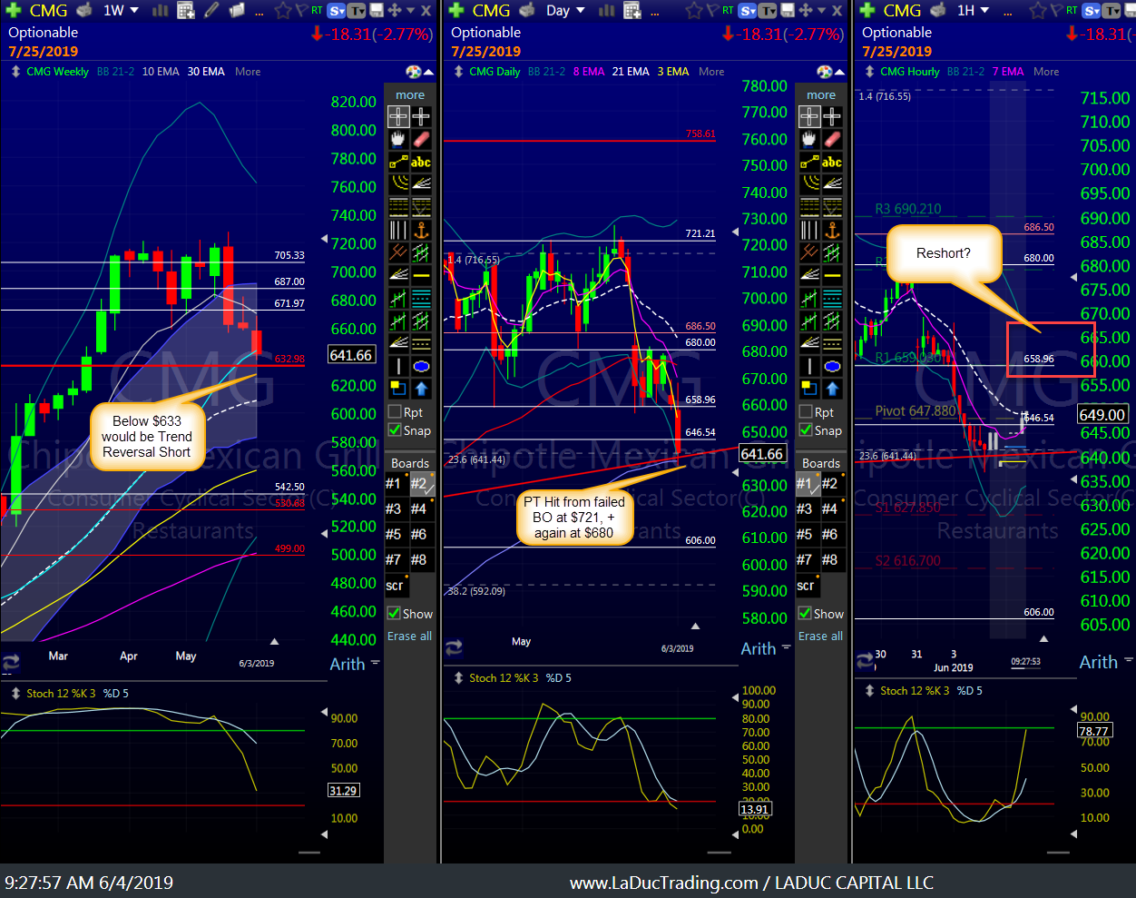The image size is (1136, 898).
Task: Select the eraser tool in weekly chart toolbox
Action: pyautogui.click(x=421, y=139)
